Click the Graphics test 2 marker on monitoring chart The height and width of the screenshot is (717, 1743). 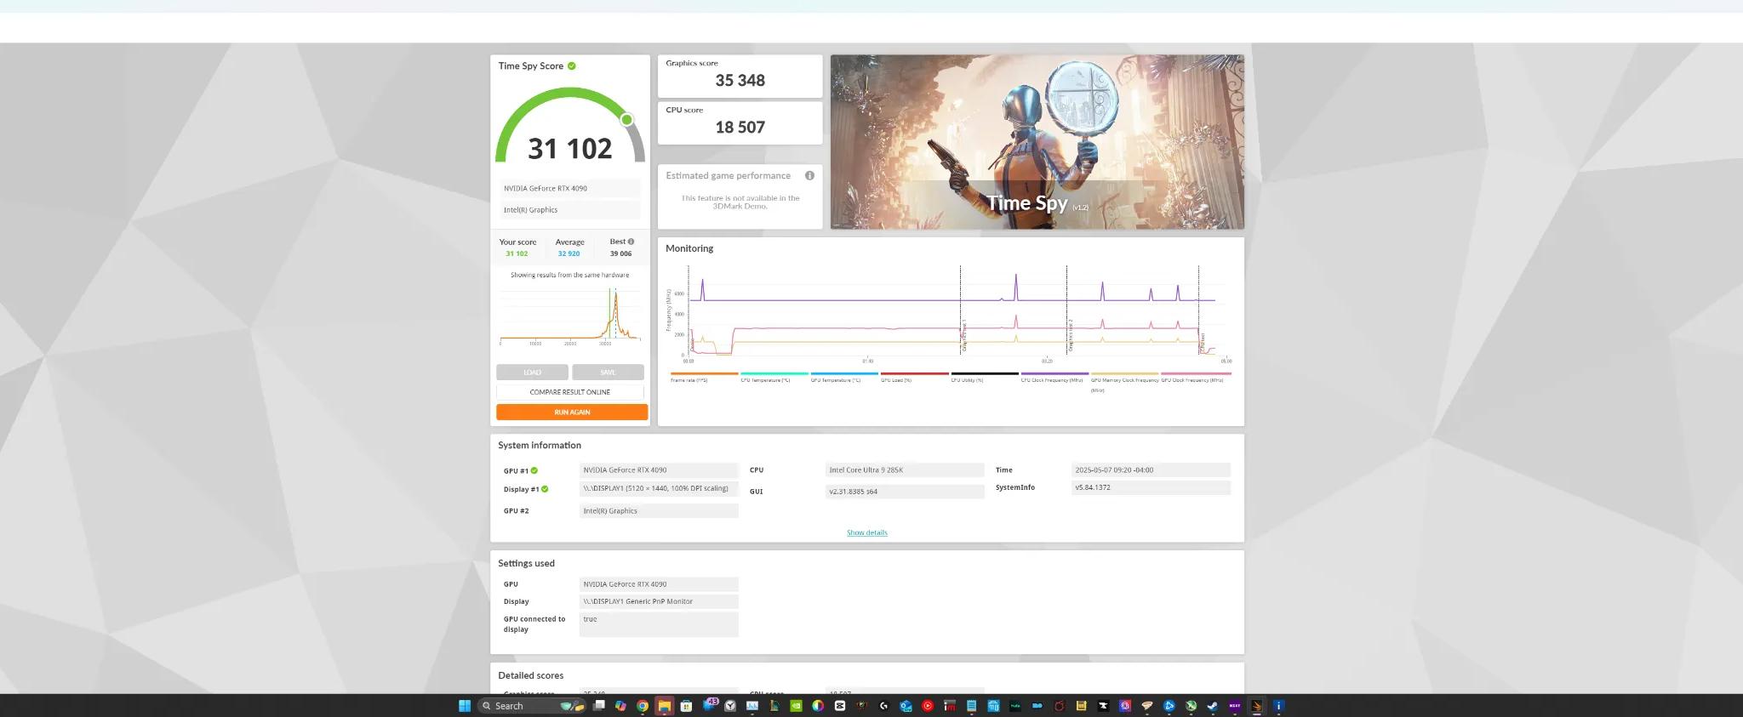coord(1070,334)
